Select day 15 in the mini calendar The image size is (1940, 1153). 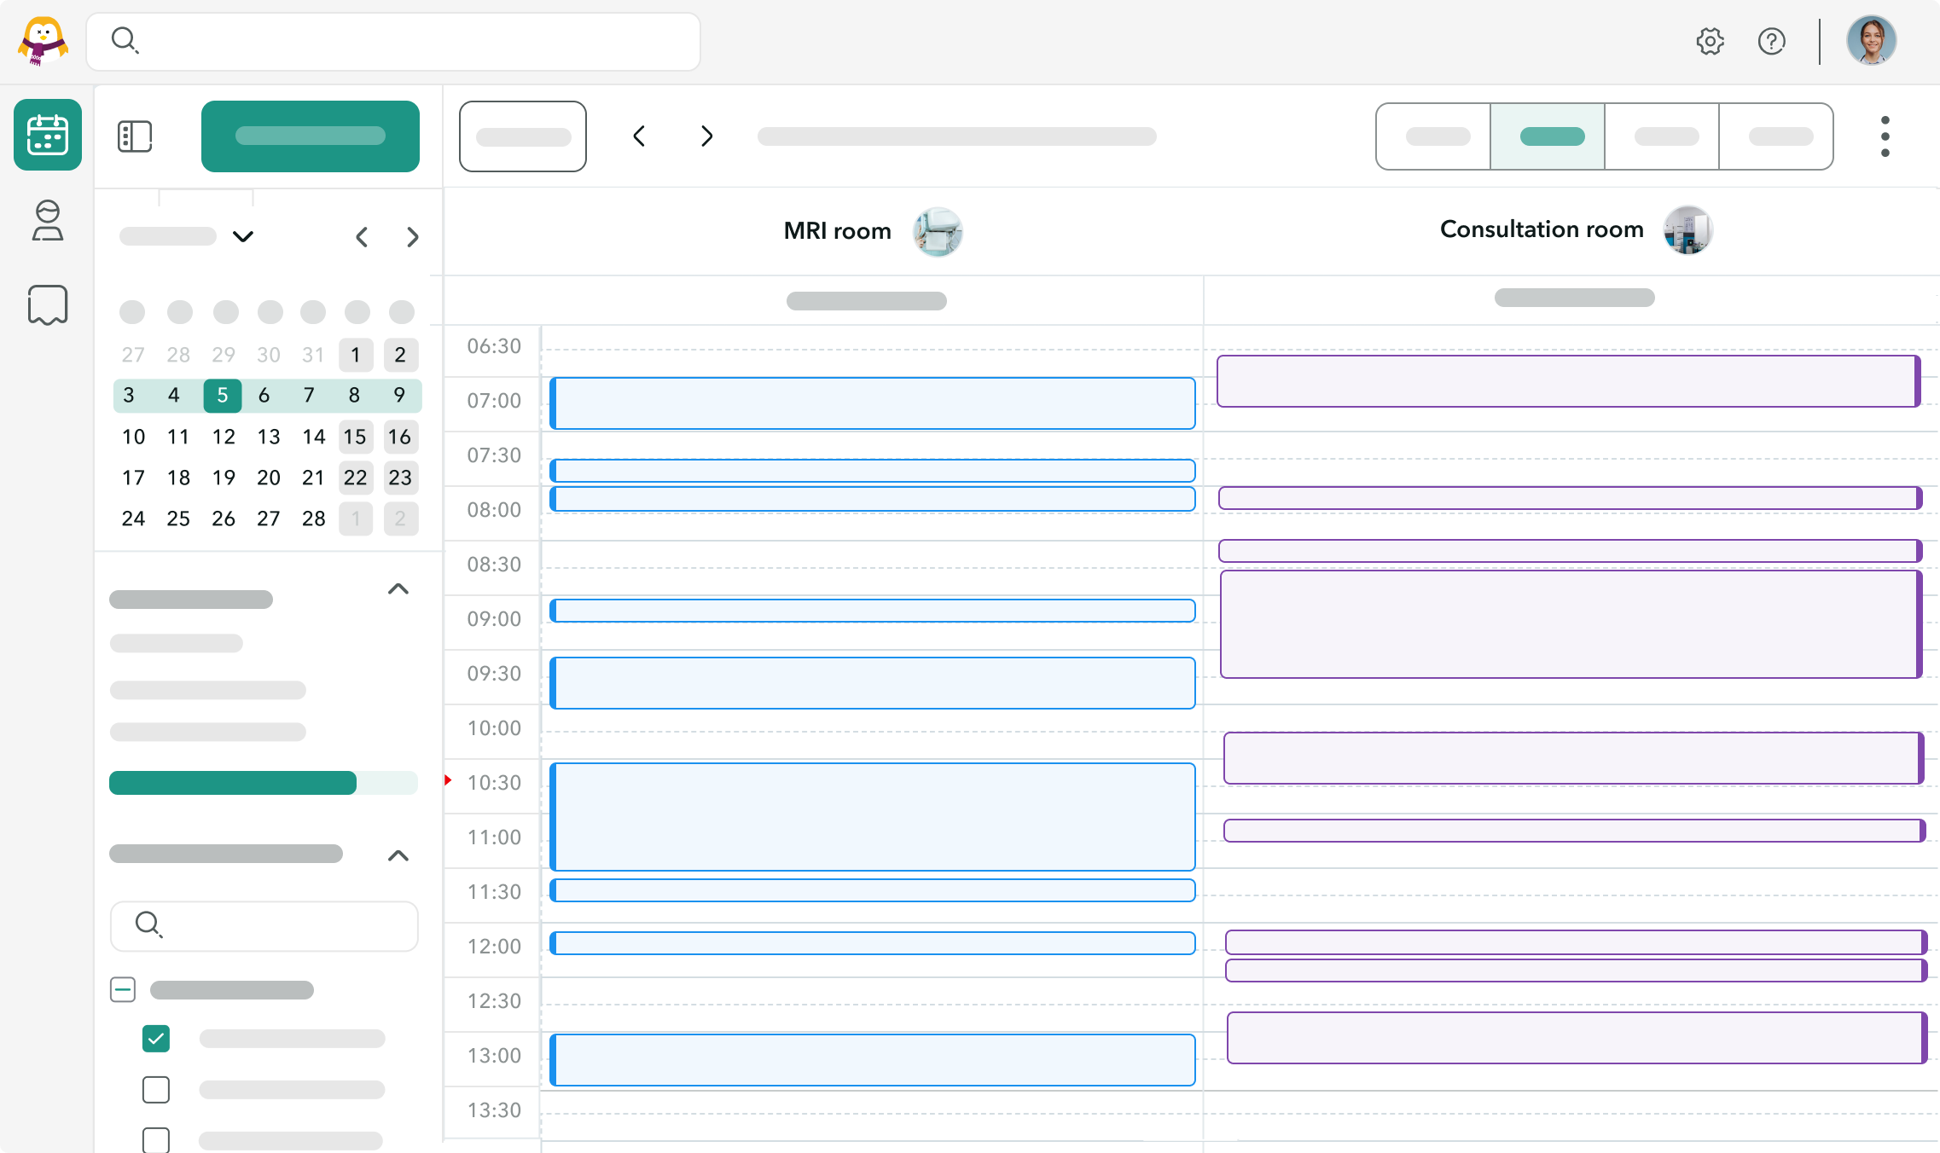pos(356,437)
